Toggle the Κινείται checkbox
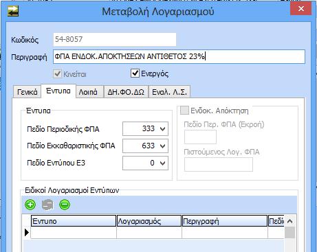The image size is (317, 252). [57, 73]
